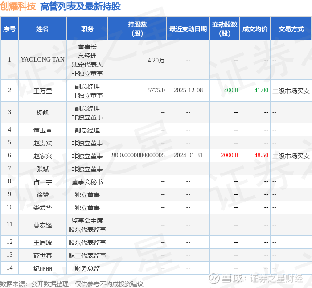Image resolution: width=312 pixels, height=288 pixels.
Task: Click the 职工代表监事 position cell
Action: (x=87, y=255)
